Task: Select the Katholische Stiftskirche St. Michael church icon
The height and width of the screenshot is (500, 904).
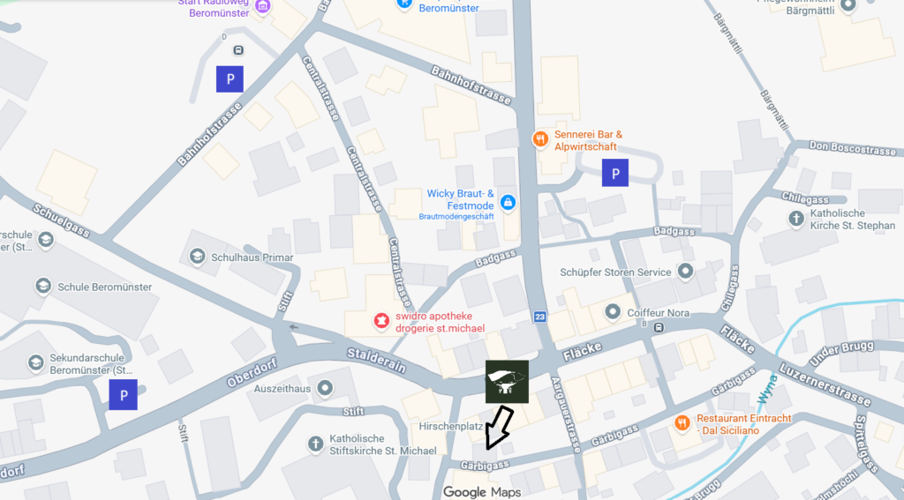Action: click(315, 444)
